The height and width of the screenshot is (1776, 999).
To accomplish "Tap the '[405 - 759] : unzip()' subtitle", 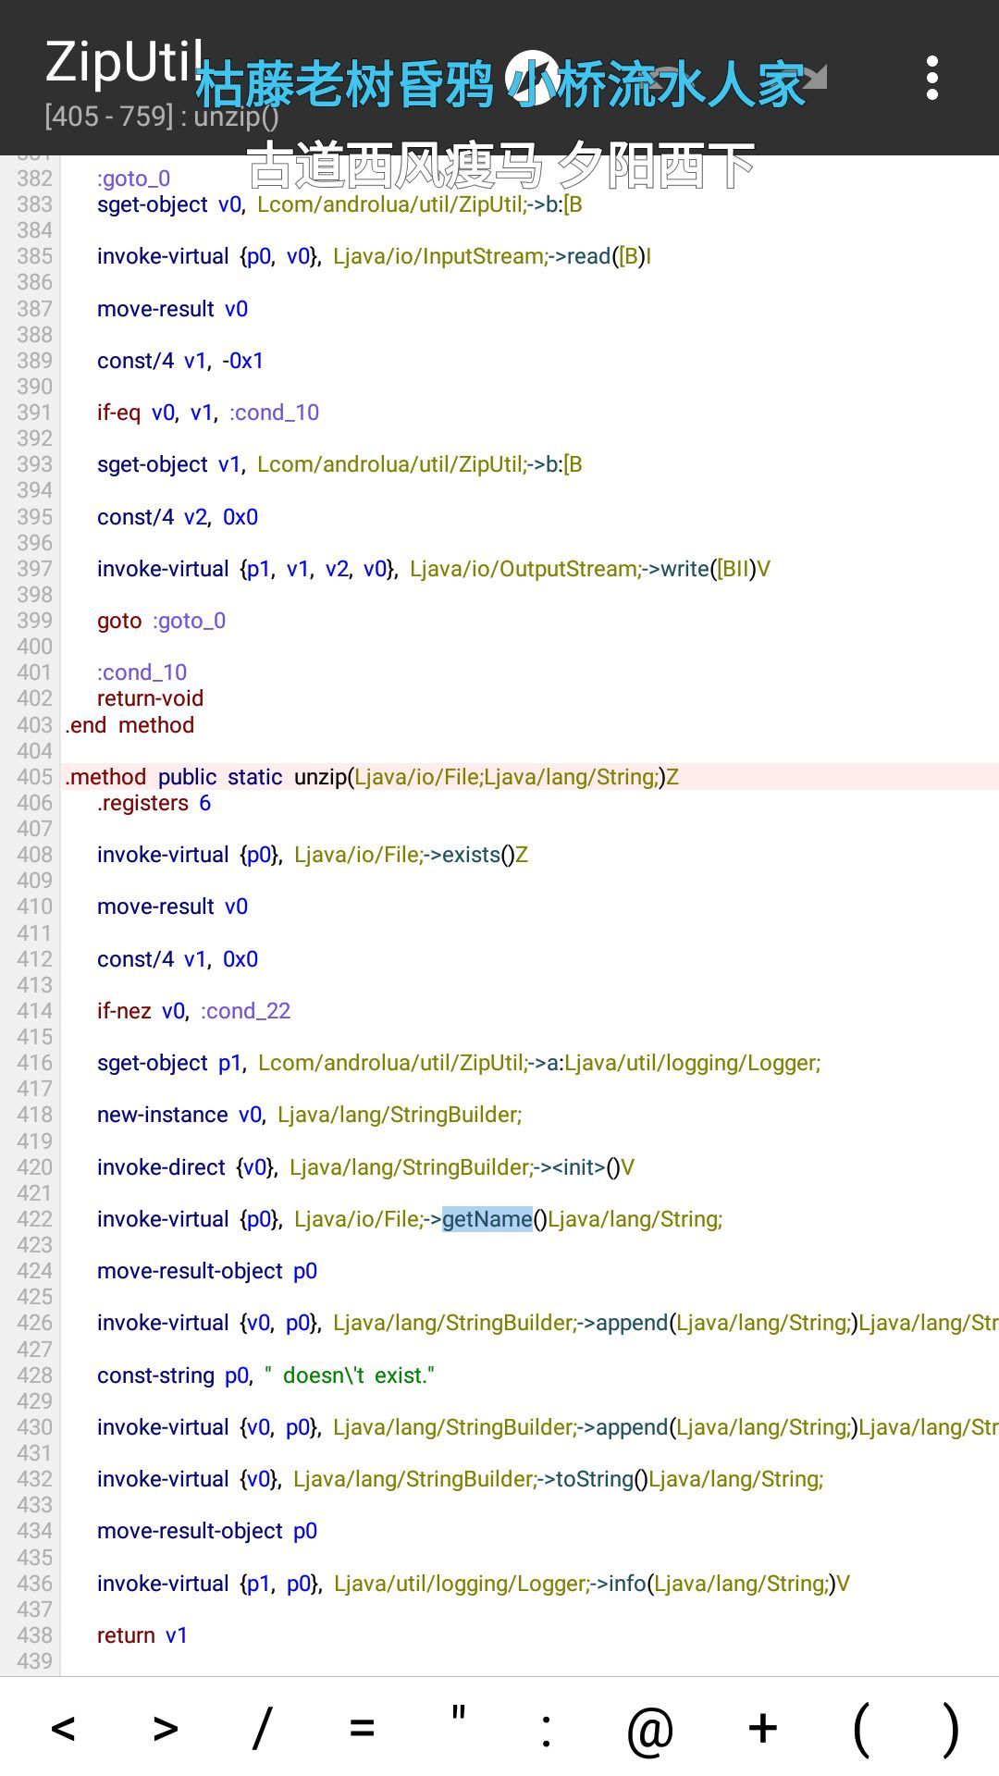I will 161,117.
